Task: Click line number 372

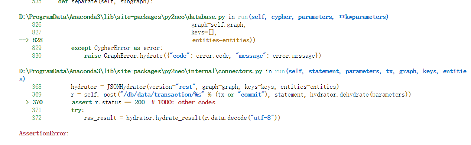Action: (37, 118)
